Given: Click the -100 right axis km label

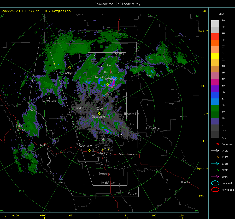Looking at the screenshot, I should [201, 168].
